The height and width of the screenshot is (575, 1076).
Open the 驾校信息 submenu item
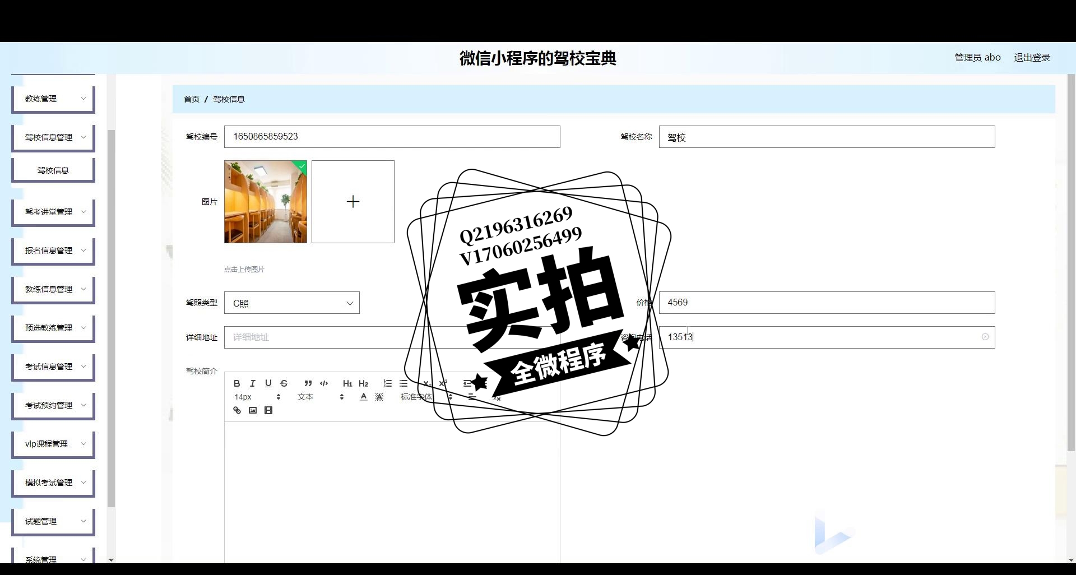[53, 170]
